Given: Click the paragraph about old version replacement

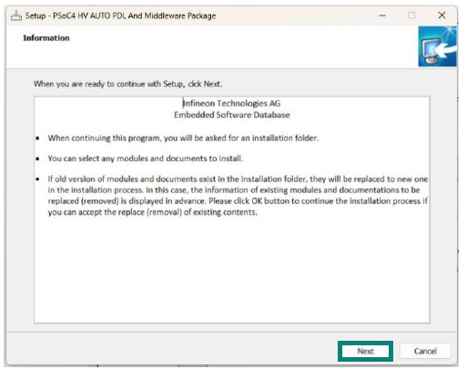Looking at the screenshot, I should click(x=238, y=196).
